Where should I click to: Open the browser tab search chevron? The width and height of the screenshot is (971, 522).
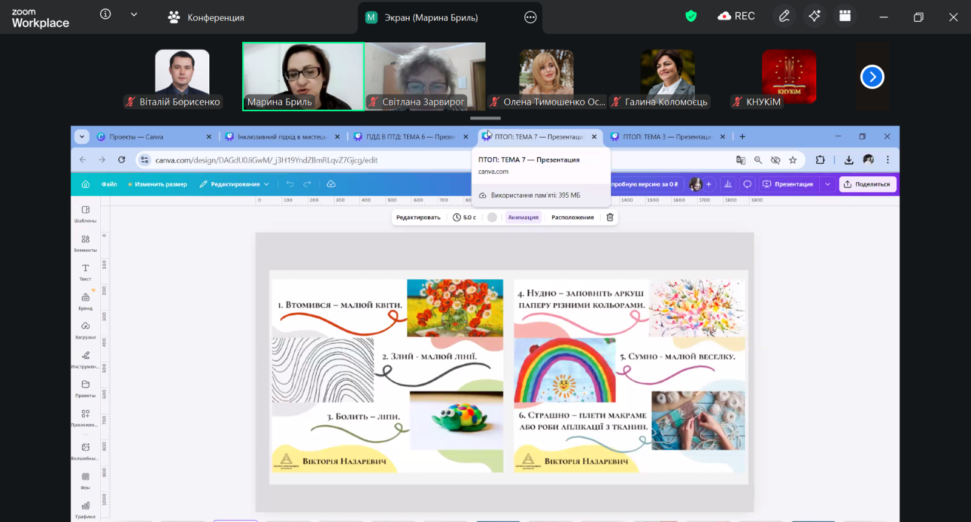(82, 137)
